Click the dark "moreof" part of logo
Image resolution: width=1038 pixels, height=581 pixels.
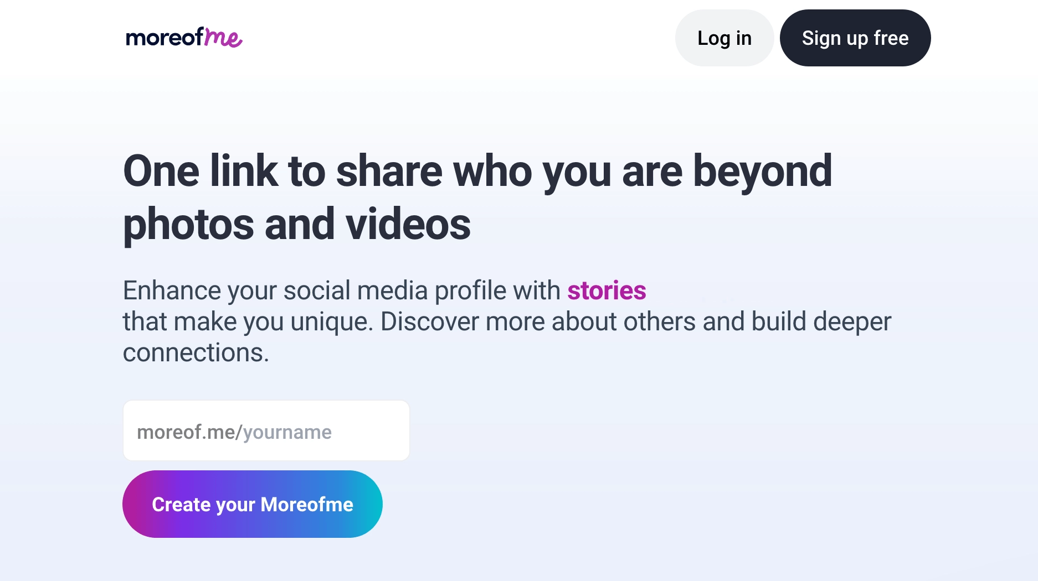click(x=165, y=38)
